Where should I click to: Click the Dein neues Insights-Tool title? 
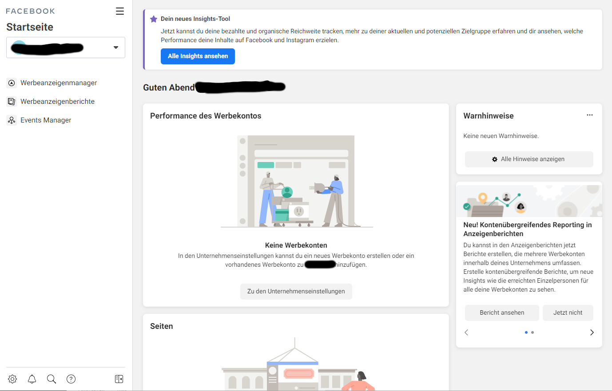coord(195,19)
